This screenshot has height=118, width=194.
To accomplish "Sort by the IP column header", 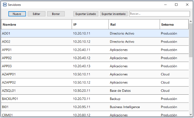I will tap(90, 24).
